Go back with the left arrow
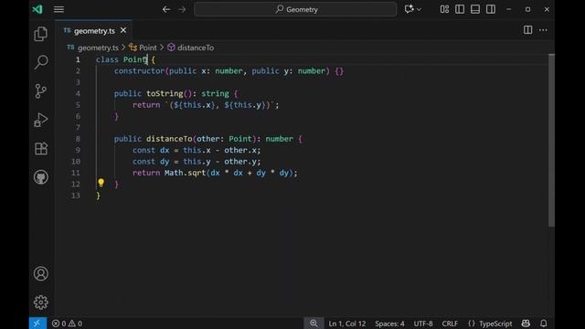 pos(166,9)
